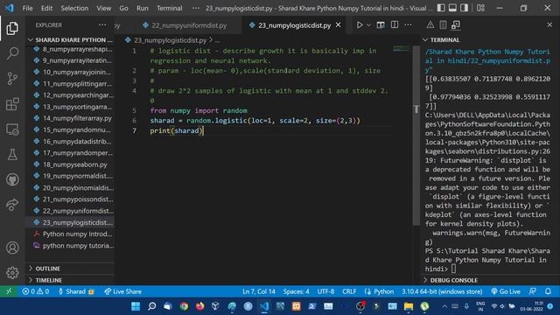The height and width of the screenshot is (315, 560).
Task: Split the editor to the right
Action: pyautogui.click(x=395, y=25)
